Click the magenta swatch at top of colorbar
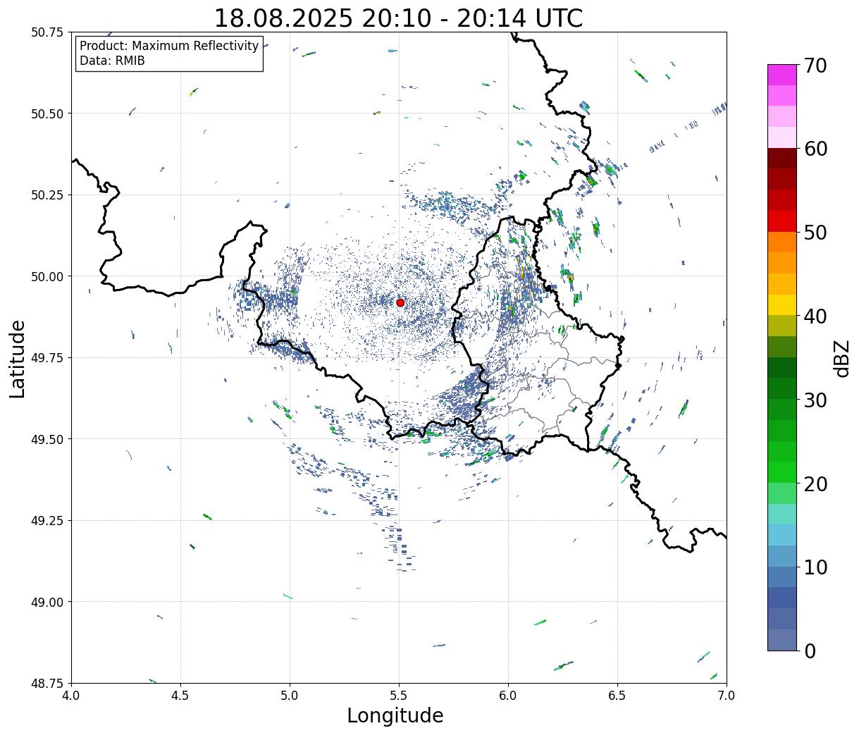Image resolution: width=859 pixels, height=733 pixels. (x=782, y=75)
